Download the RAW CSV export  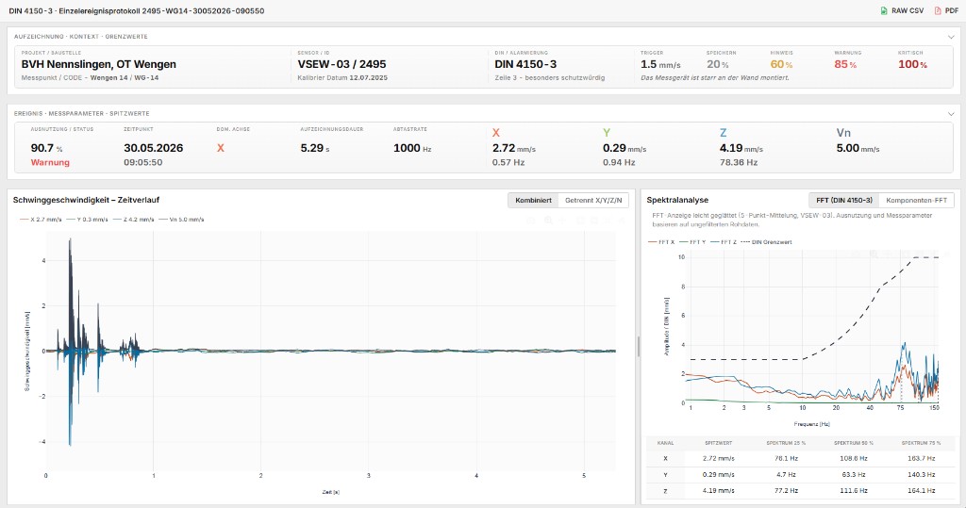tap(902, 10)
